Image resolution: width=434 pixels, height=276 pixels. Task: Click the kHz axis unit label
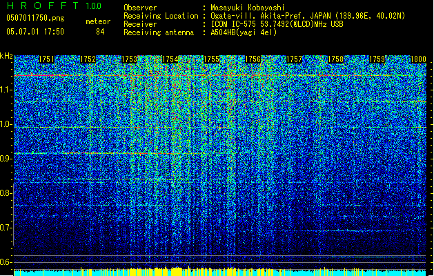(x=6, y=56)
